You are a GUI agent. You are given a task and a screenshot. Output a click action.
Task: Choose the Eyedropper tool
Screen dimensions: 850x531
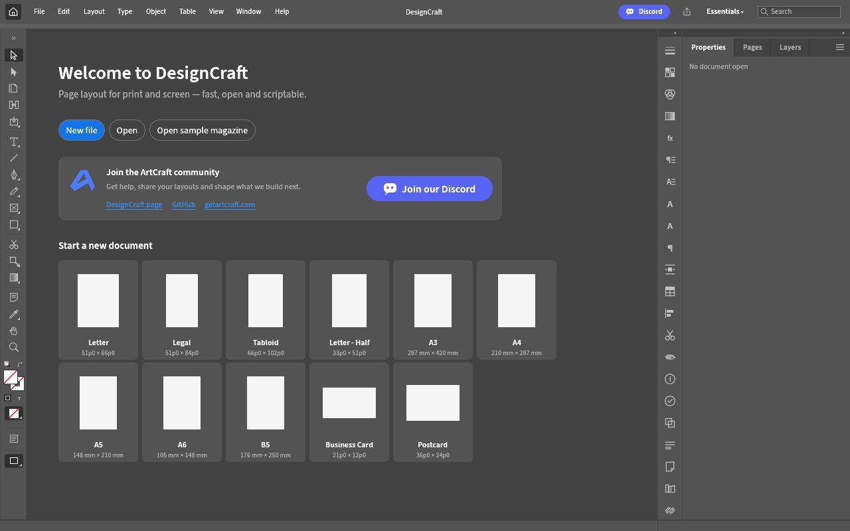click(x=13, y=315)
